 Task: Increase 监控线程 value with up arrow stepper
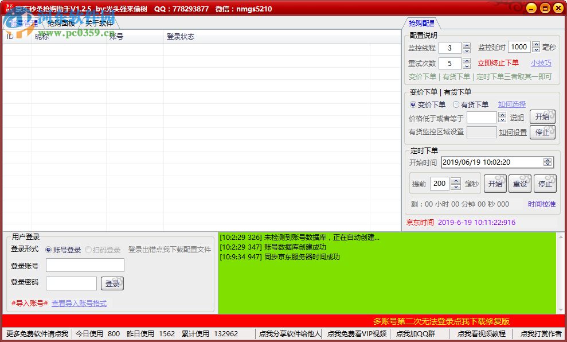[466, 45]
